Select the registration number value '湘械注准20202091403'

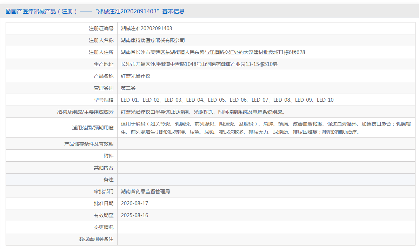tap(146, 29)
